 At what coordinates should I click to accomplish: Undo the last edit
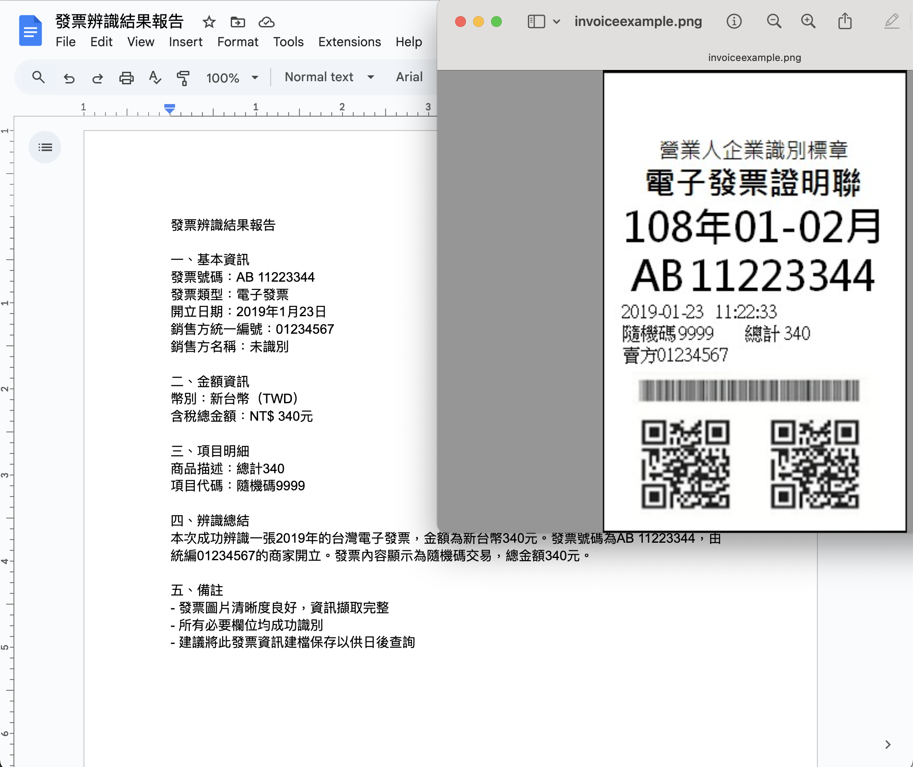point(69,78)
